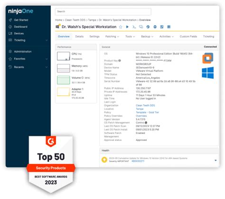Viewport: 225px width, 199px height.
Task: Click the Product Key info icon
Action: pos(120,60)
